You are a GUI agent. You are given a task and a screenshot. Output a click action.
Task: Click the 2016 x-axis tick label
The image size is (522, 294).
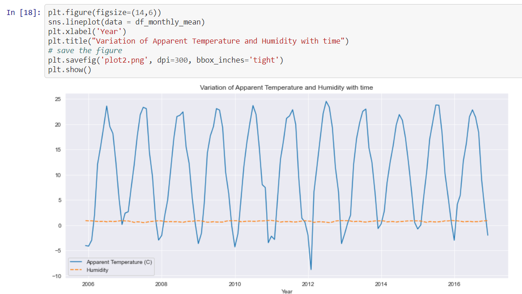(454, 284)
